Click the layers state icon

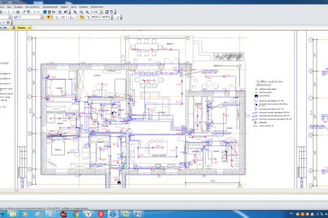click(16, 17)
